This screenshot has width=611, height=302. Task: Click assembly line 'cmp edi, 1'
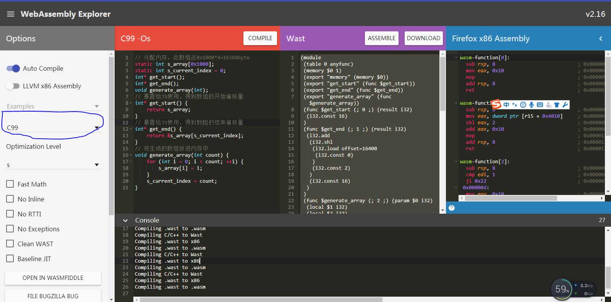pos(480,175)
